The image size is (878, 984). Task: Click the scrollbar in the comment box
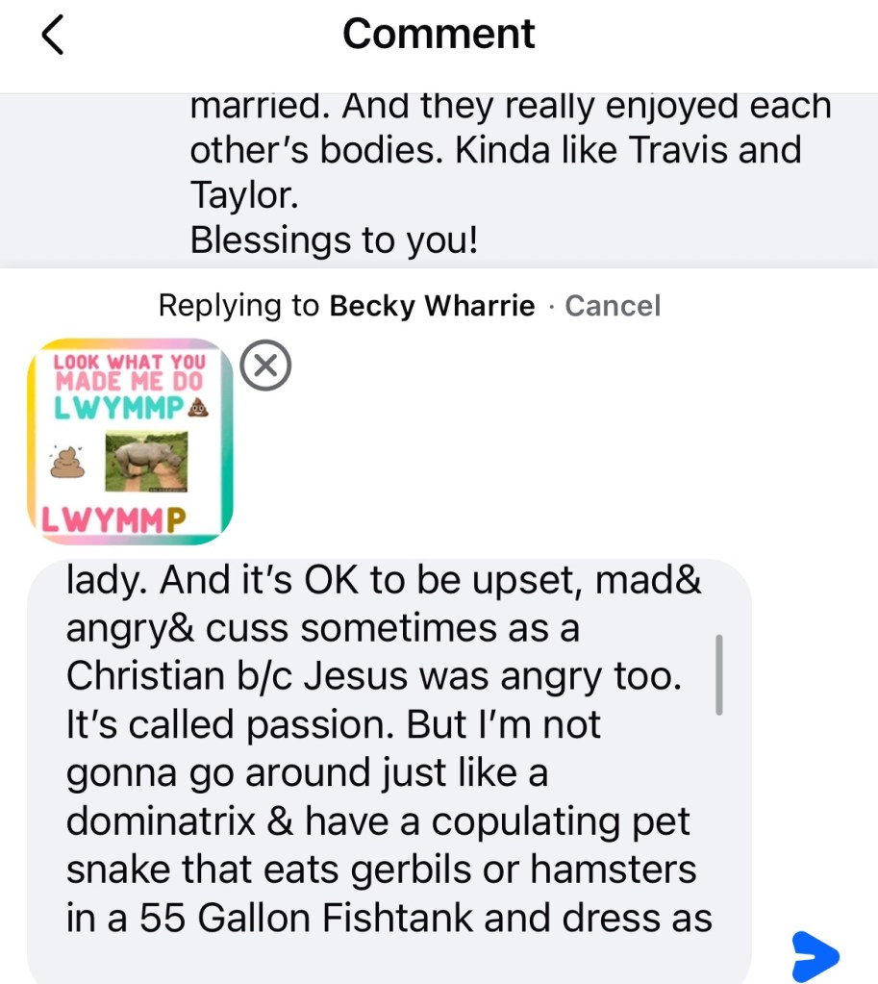719,673
